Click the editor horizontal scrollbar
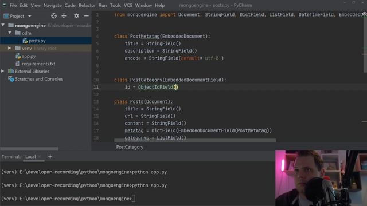Screen dimensions: 367x206 195,140
